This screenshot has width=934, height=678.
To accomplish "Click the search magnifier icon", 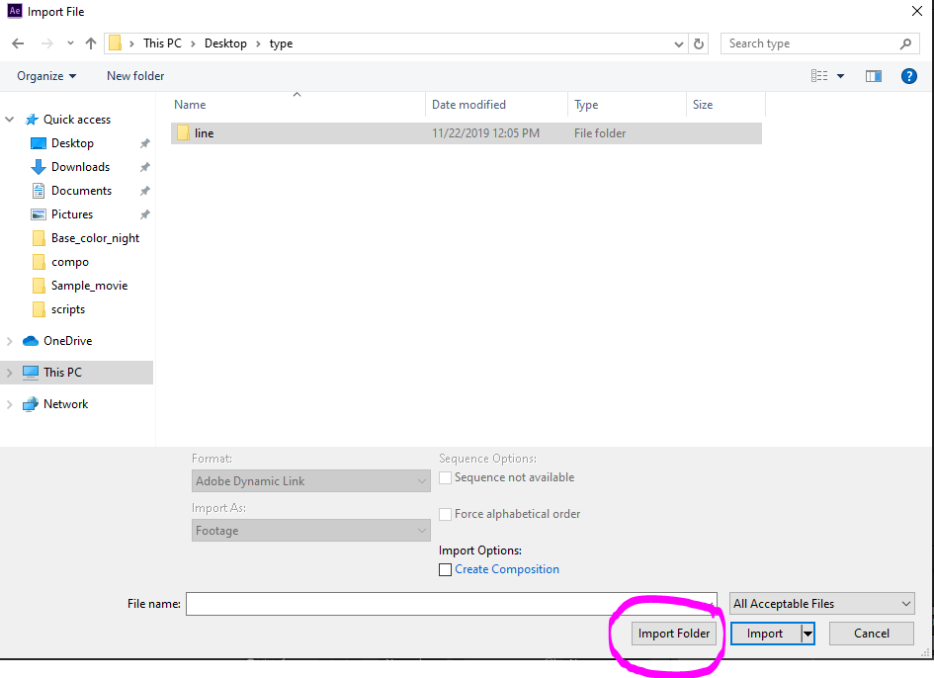I will pyautogui.click(x=905, y=42).
